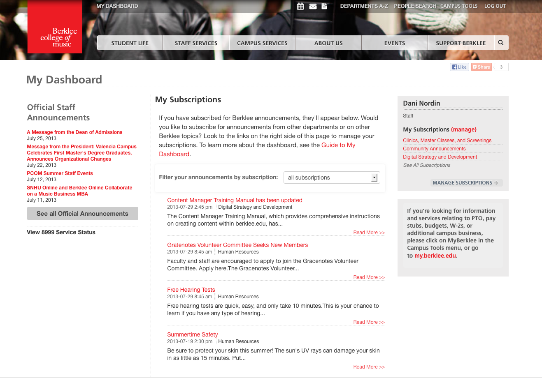The image size is (542, 378).
Task: Open the Campus Tools menu
Action: pyautogui.click(x=459, y=6)
